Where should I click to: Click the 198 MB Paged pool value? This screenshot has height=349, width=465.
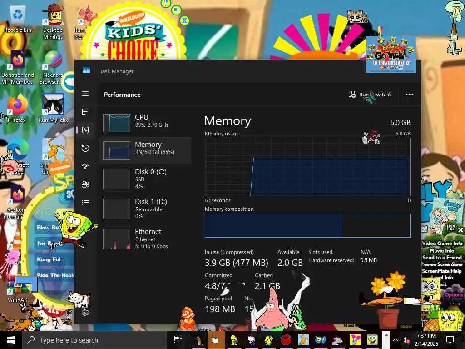coord(220,309)
